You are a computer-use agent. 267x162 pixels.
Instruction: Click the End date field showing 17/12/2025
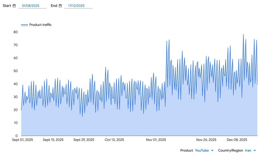point(78,6)
